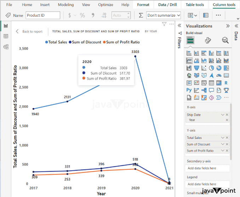Open the Format visual brush tab

coord(208,40)
